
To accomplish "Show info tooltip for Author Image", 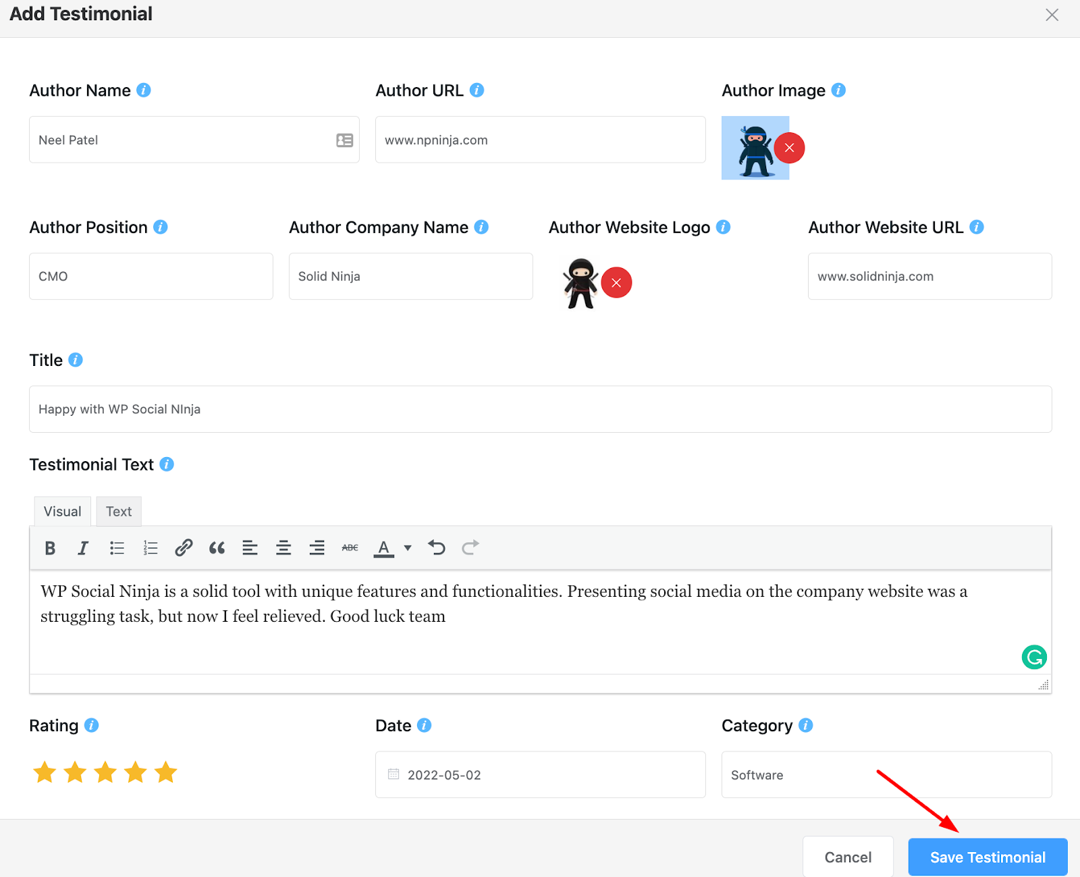I will click(x=838, y=90).
